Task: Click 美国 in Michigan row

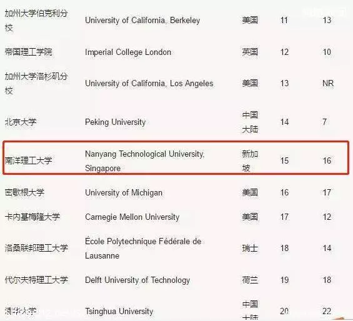Action: (250, 193)
